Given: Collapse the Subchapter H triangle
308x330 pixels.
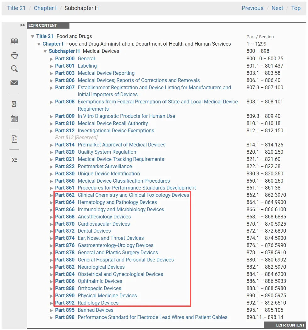Looking at the screenshot, I should (x=45, y=51).
